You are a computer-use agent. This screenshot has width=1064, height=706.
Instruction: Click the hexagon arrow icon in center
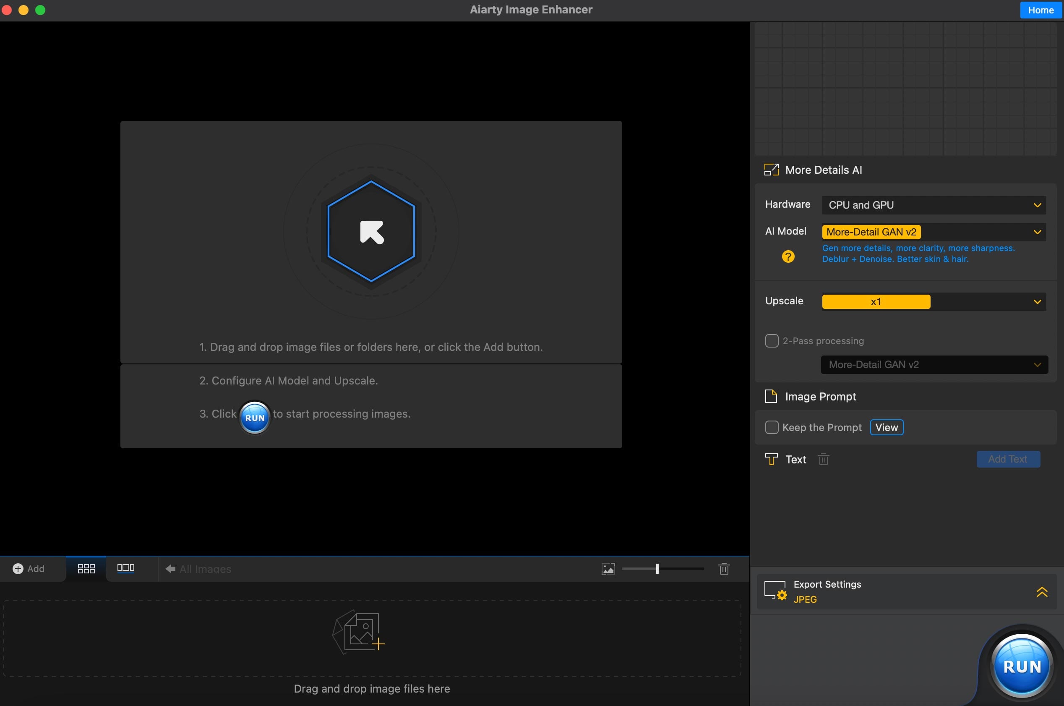pyautogui.click(x=371, y=231)
